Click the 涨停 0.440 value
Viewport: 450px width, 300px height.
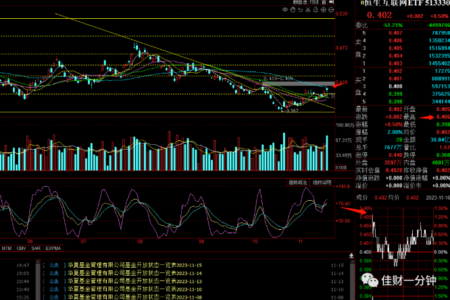pyautogui.click(x=395, y=155)
